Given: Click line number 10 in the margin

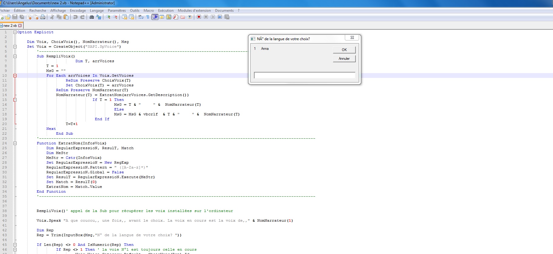Looking at the screenshot, I should coord(5,76).
